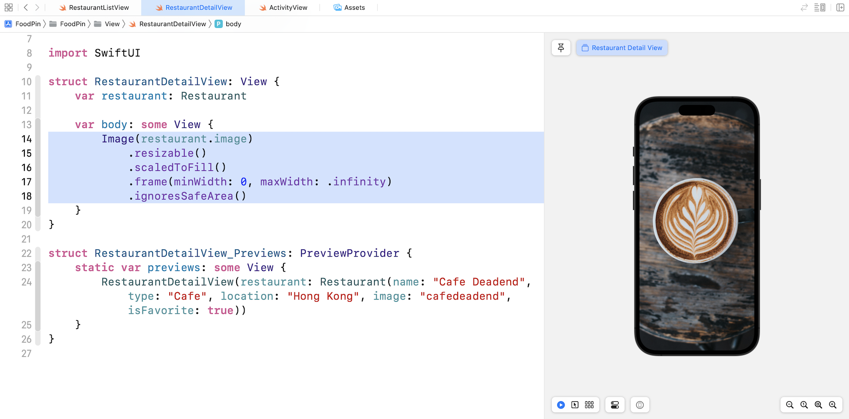Open the preview device selector

[x=639, y=405]
